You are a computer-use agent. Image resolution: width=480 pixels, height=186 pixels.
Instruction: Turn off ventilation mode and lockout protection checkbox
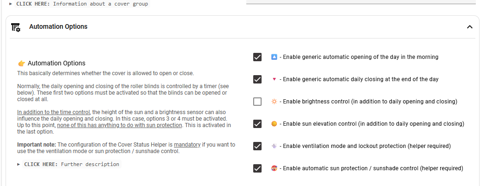coord(257,146)
